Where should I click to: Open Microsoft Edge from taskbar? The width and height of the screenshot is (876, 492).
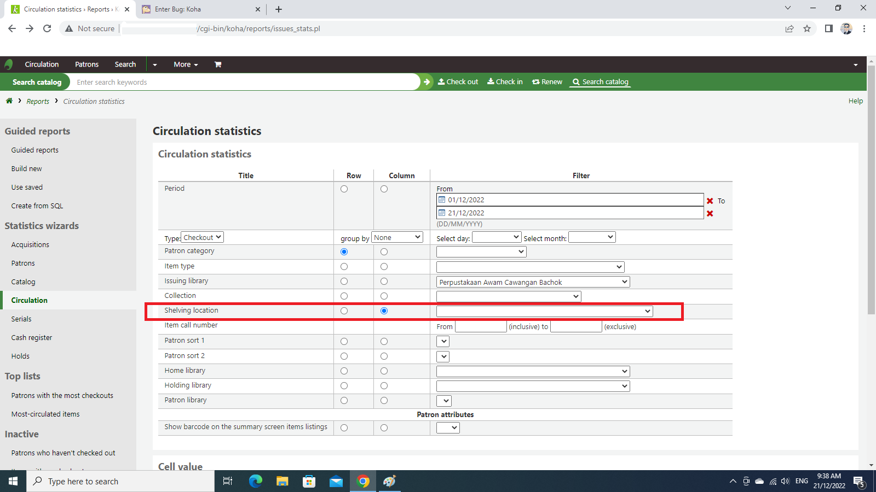pos(256,481)
